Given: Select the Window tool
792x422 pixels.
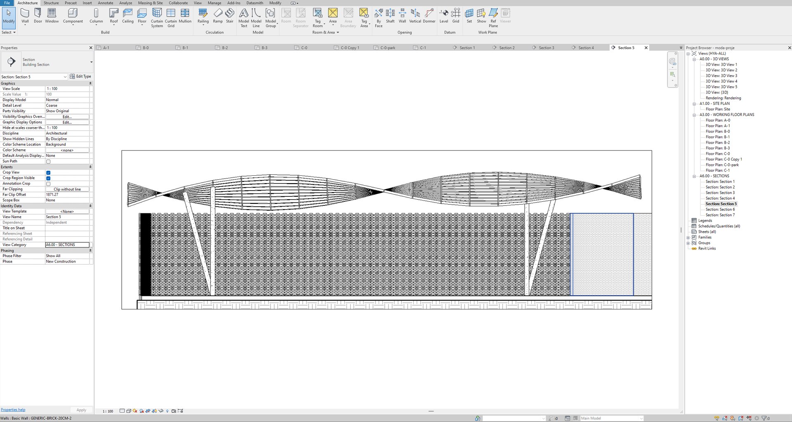Looking at the screenshot, I should tap(52, 17).
